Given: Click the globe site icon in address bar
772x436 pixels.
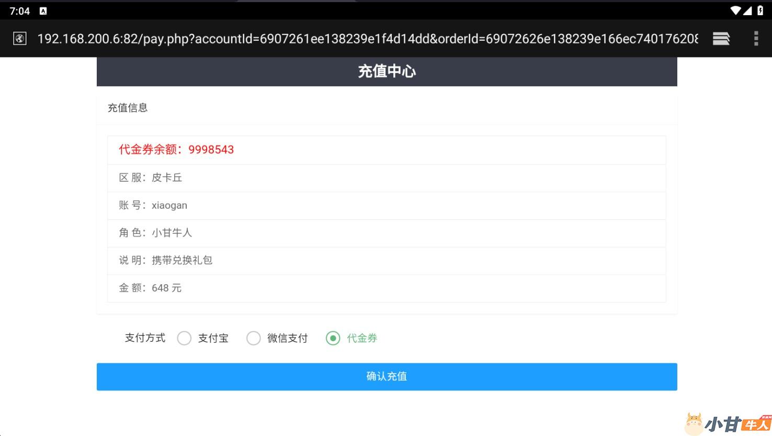Looking at the screenshot, I should (x=20, y=39).
